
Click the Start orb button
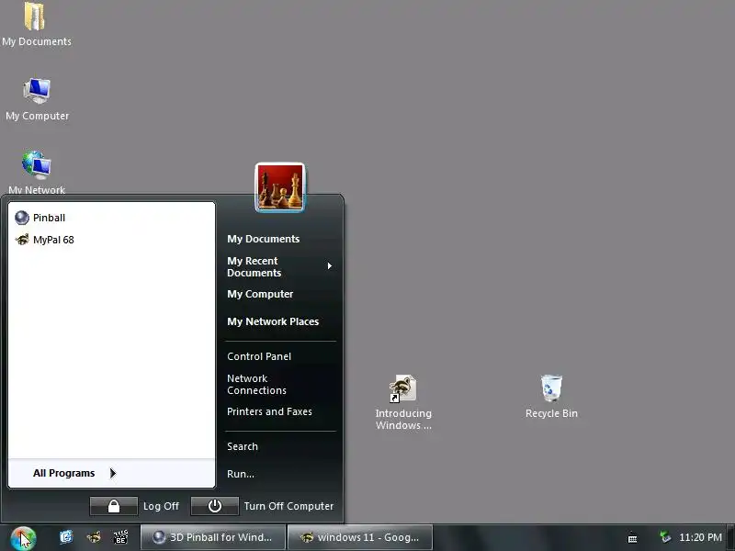23,538
